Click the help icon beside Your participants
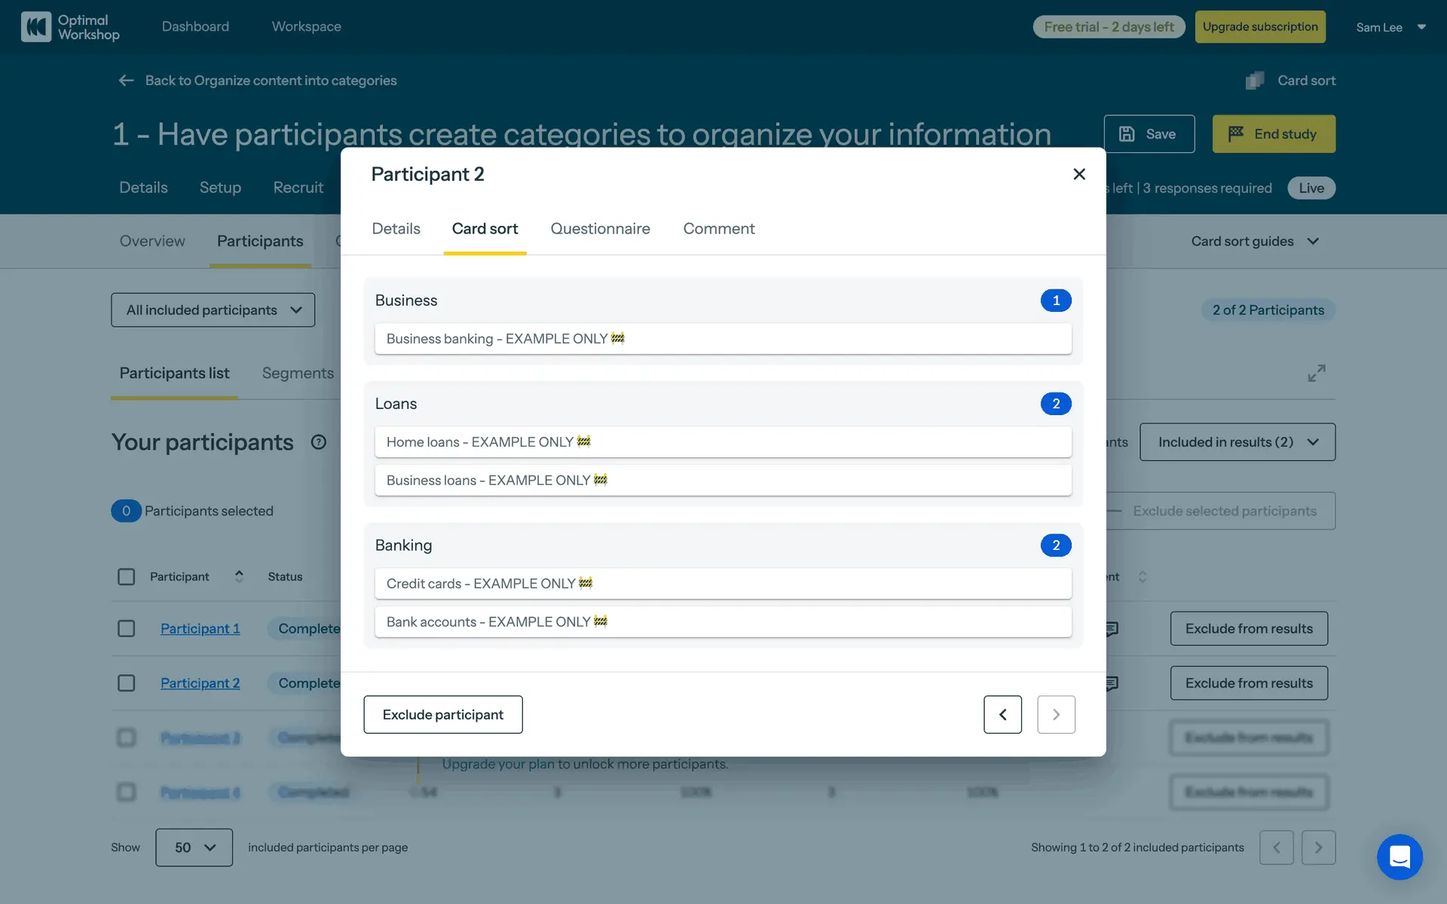The image size is (1447, 904). pos(318,442)
